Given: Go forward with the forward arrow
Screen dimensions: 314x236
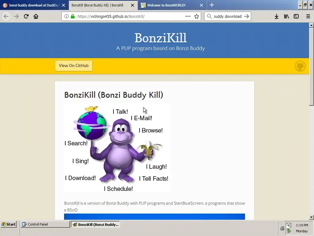Looking at the screenshot, I should point(16,16).
